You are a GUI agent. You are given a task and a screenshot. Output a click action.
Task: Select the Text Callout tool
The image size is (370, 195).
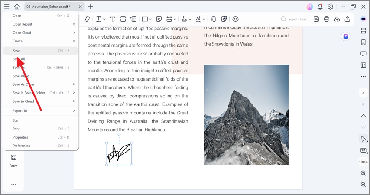coord(133,19)
